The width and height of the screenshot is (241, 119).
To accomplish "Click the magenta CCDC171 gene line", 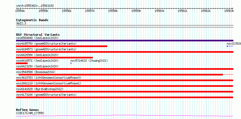I will tap(125, 116).
